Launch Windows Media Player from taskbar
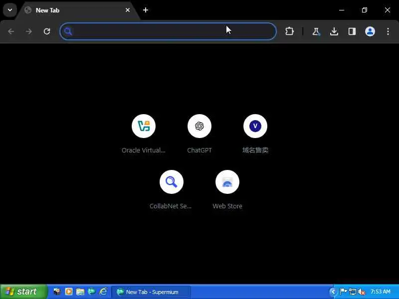This screenshot has height=299, width=399. [x=69, y=292]
